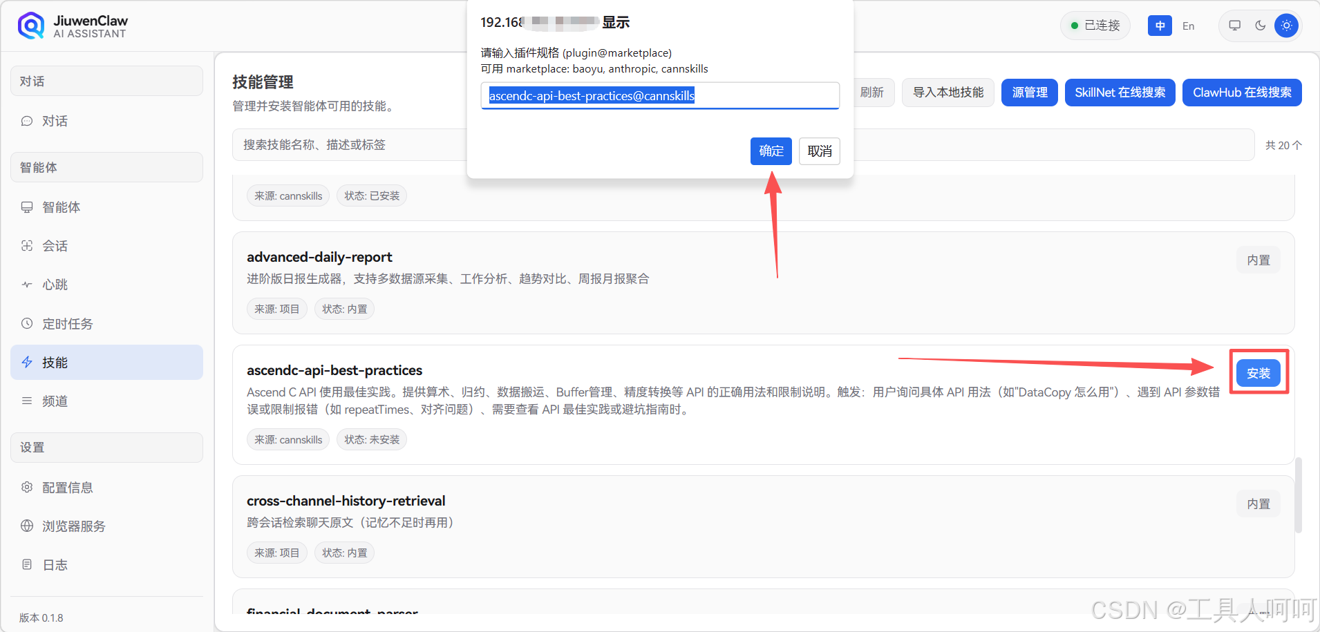Click the 状态: 已安装 tag
The image size is (1320, 632).
[x=372, y=195]
